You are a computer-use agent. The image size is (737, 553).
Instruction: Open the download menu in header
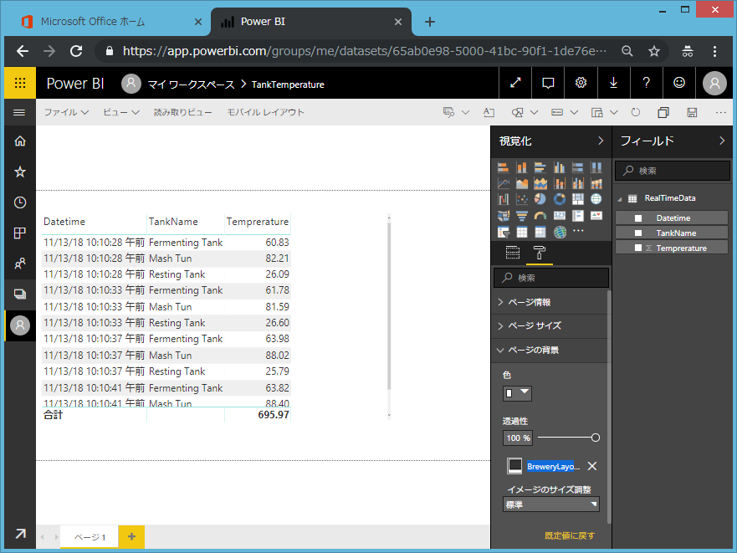(x=613, y=83)
